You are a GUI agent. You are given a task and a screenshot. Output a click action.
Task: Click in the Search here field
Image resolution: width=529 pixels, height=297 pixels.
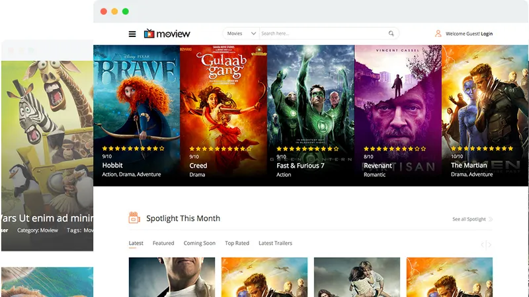[x=323, y=34]
